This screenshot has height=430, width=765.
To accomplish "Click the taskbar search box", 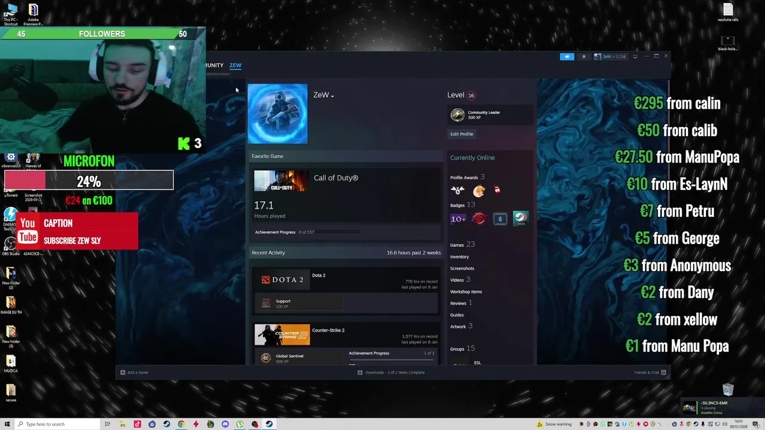I will (x=57, y=424).
